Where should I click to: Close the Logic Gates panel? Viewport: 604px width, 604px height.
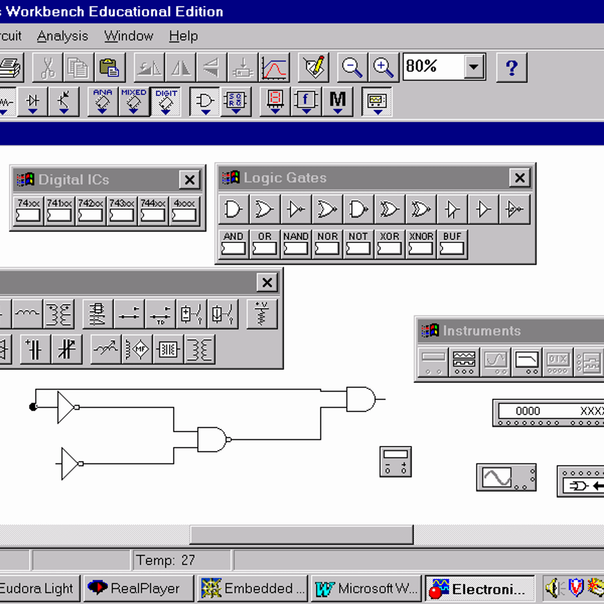[520, 177]
